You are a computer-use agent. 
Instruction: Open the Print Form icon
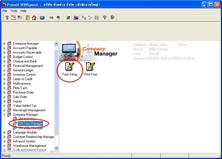click(x=91, y=69)
